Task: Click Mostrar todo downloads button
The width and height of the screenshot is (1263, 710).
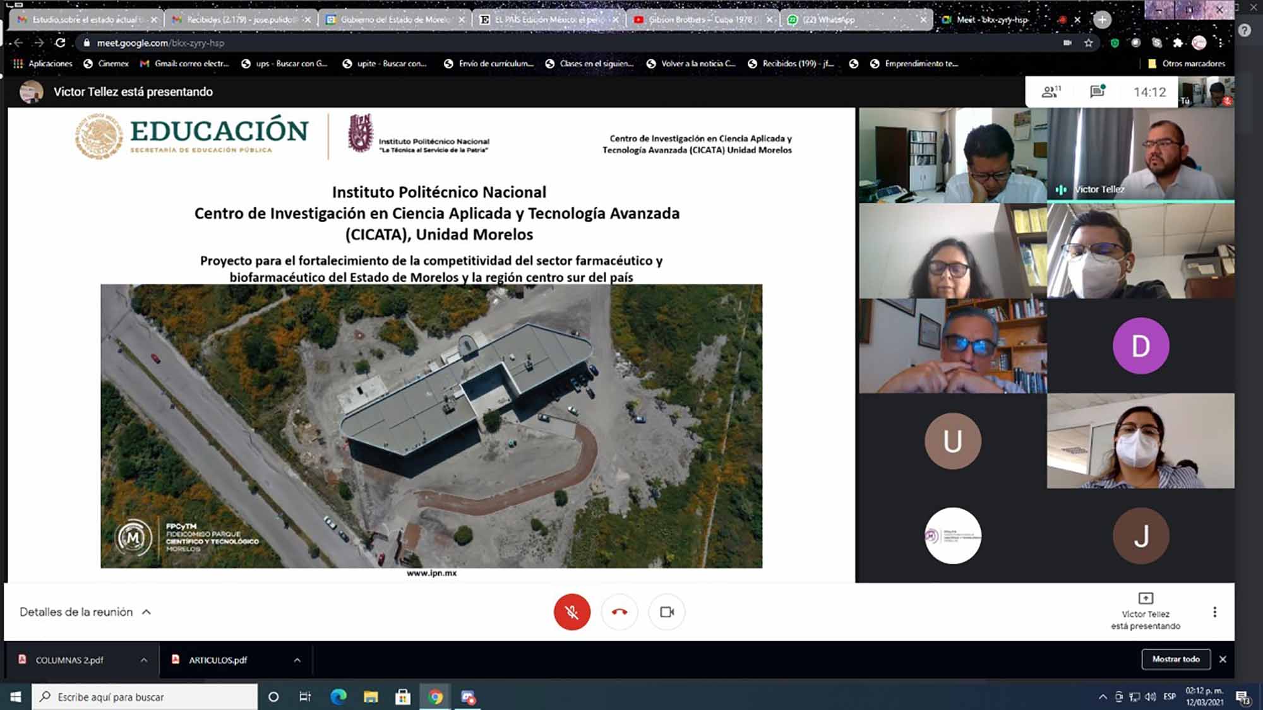Action: (1175, 659)
